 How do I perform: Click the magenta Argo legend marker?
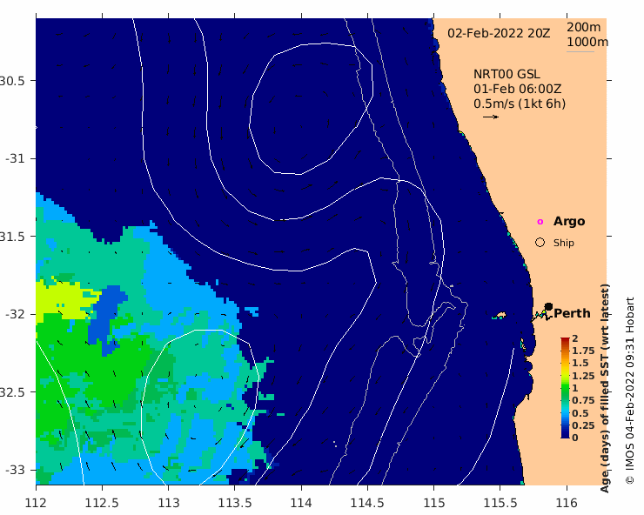[x=540, y=222]
